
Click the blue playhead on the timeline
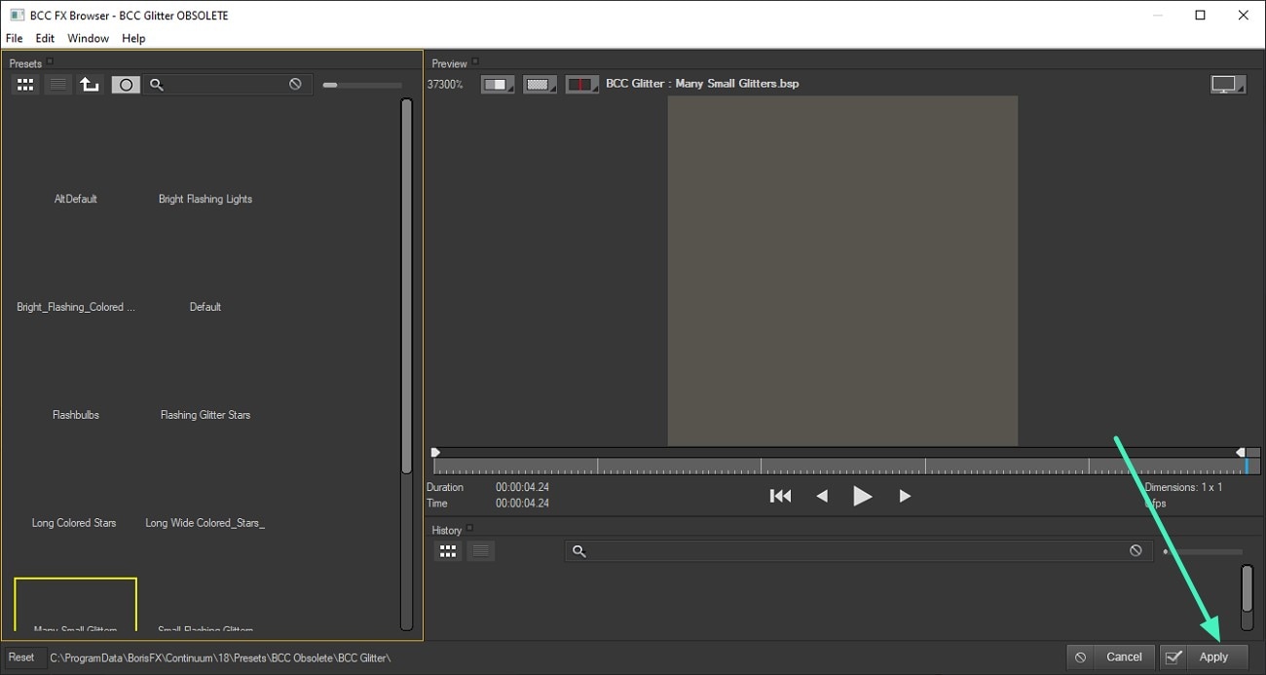pyautogui.click(x=1247, y=467)
